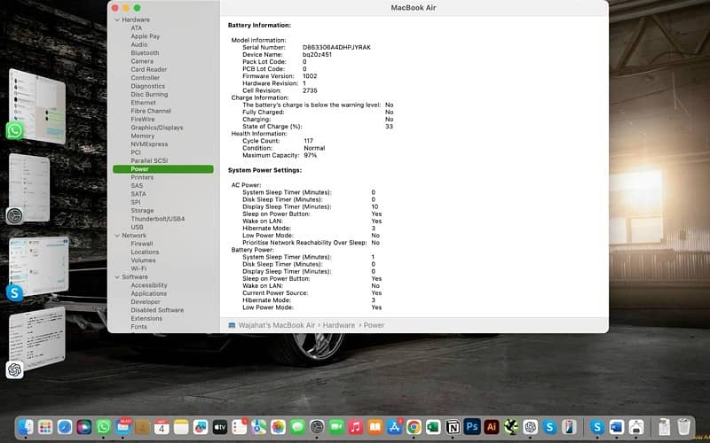The image size is (710, 443).
Task: Open Adobe Illustrator from the Dock
Action: point(492,427)
